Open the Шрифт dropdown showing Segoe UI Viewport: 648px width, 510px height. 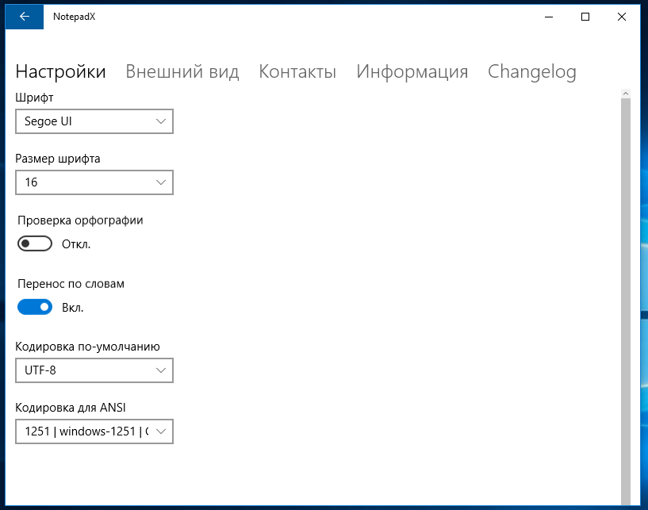click(94, 121)
